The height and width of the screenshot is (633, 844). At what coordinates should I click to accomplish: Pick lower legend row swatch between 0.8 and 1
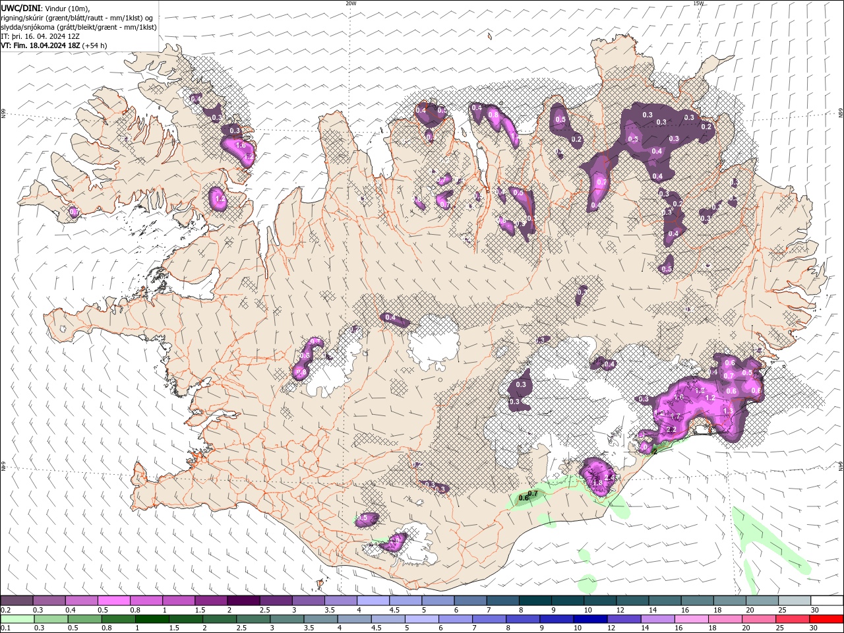click(119, 619)
